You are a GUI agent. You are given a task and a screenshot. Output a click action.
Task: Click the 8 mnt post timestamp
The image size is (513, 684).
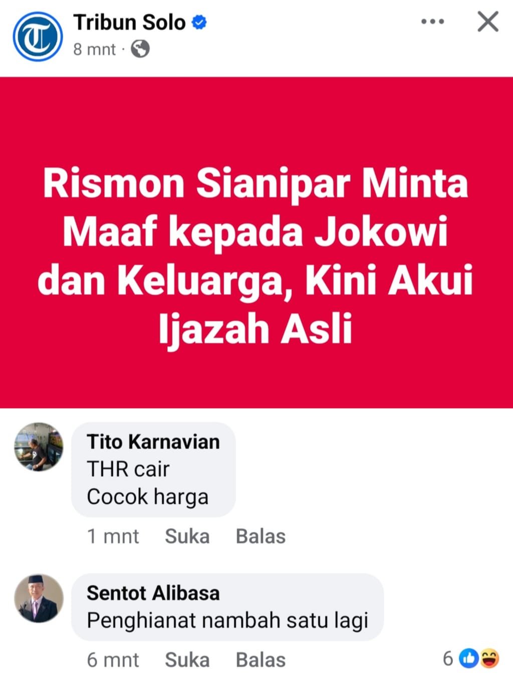click(x=94, y=49)
